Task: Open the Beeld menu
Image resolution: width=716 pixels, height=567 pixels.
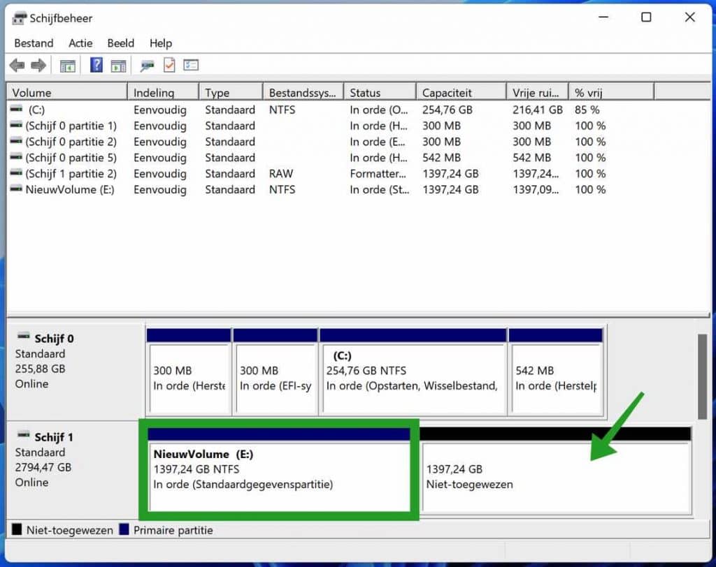Action: point(120,43)
